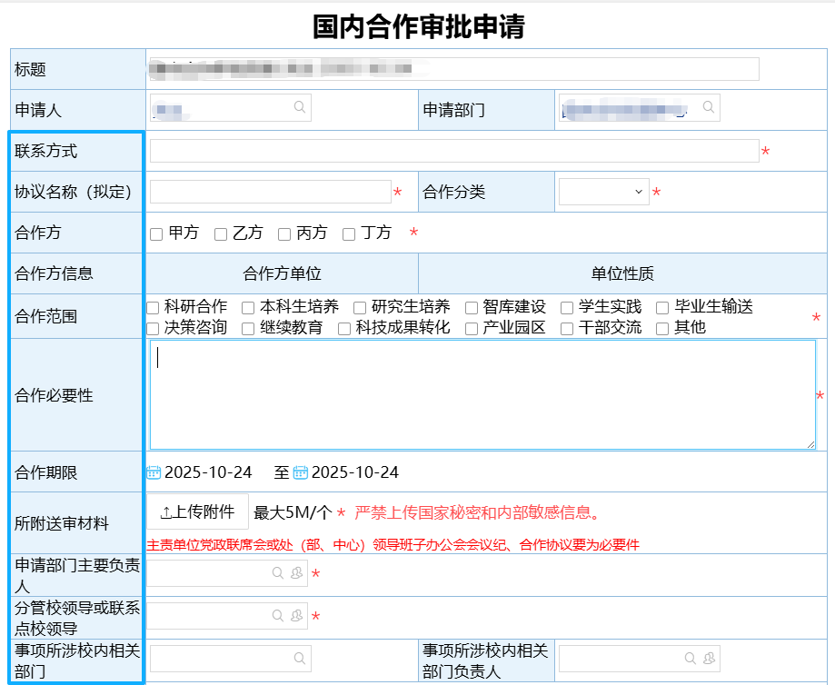Enable the 继续教育 option
The image size is (835, 685).
pyautogui.click(x=248, y=329)
